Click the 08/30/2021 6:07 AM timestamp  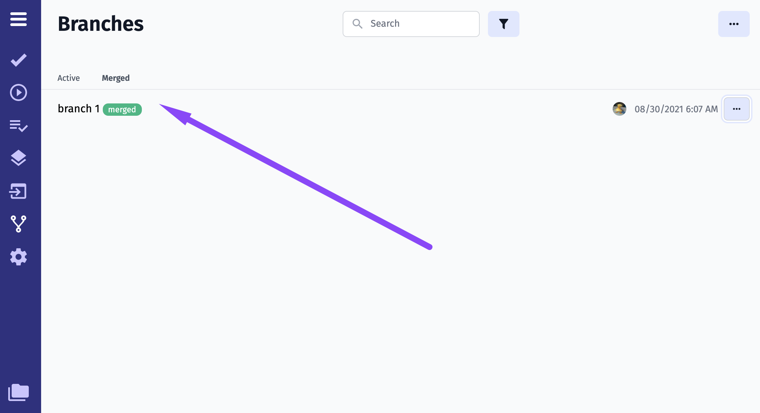pos(676,109)
